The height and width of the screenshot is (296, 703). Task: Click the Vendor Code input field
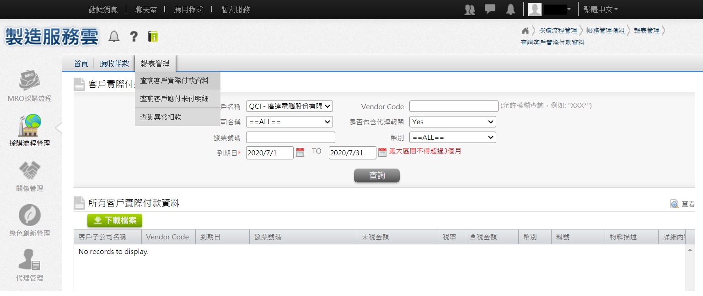coord(453,106)
